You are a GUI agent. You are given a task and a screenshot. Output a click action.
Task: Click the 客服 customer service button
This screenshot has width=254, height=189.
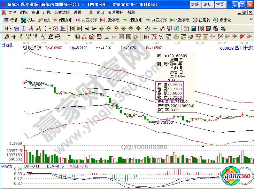tap(195, 4)
